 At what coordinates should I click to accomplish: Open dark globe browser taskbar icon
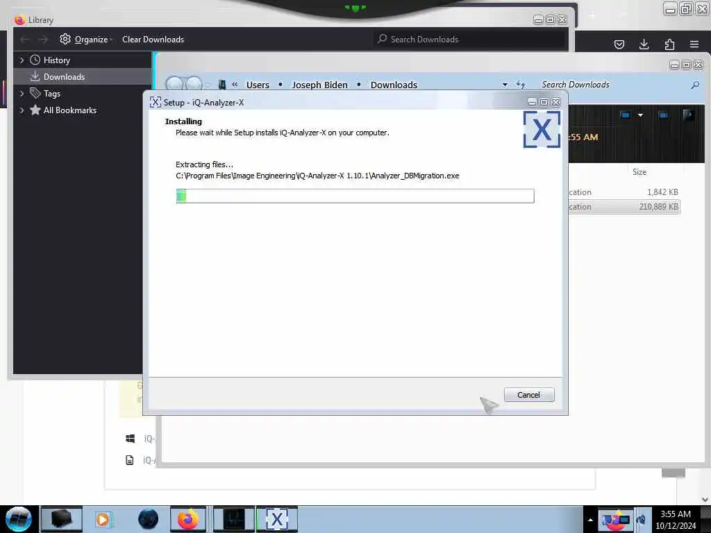pyautogui.click(x=149, y=519)
